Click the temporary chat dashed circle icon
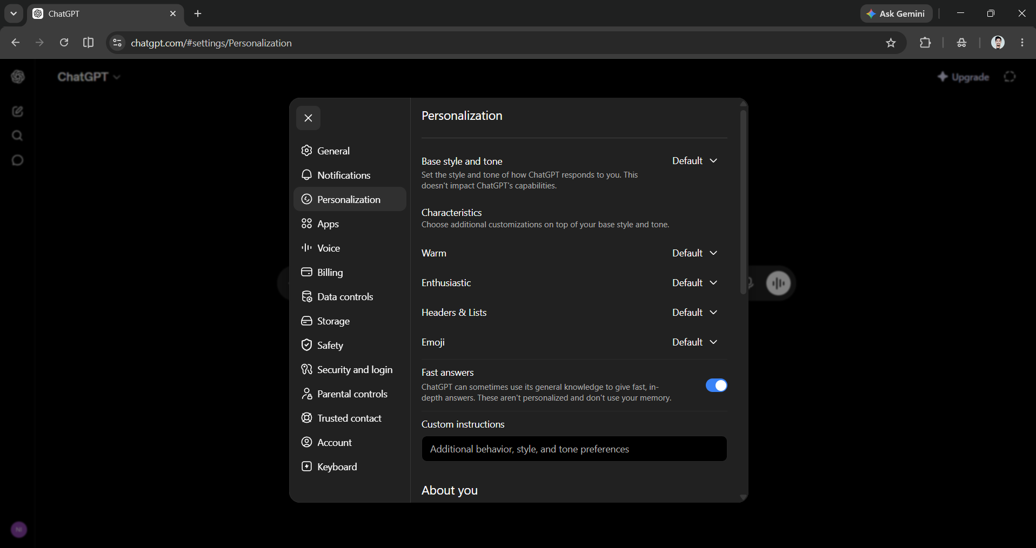 (1010, 77)
